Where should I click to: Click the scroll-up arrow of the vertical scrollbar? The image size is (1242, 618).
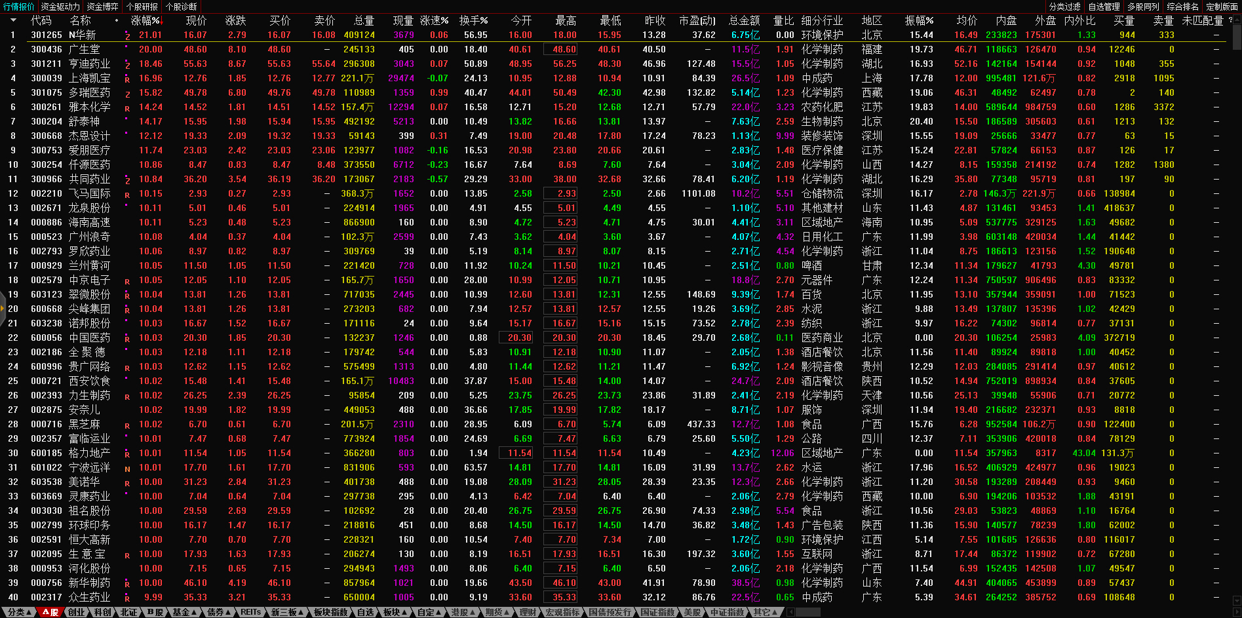1236,20
